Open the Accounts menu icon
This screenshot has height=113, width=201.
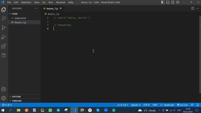[x=3, y=89]
